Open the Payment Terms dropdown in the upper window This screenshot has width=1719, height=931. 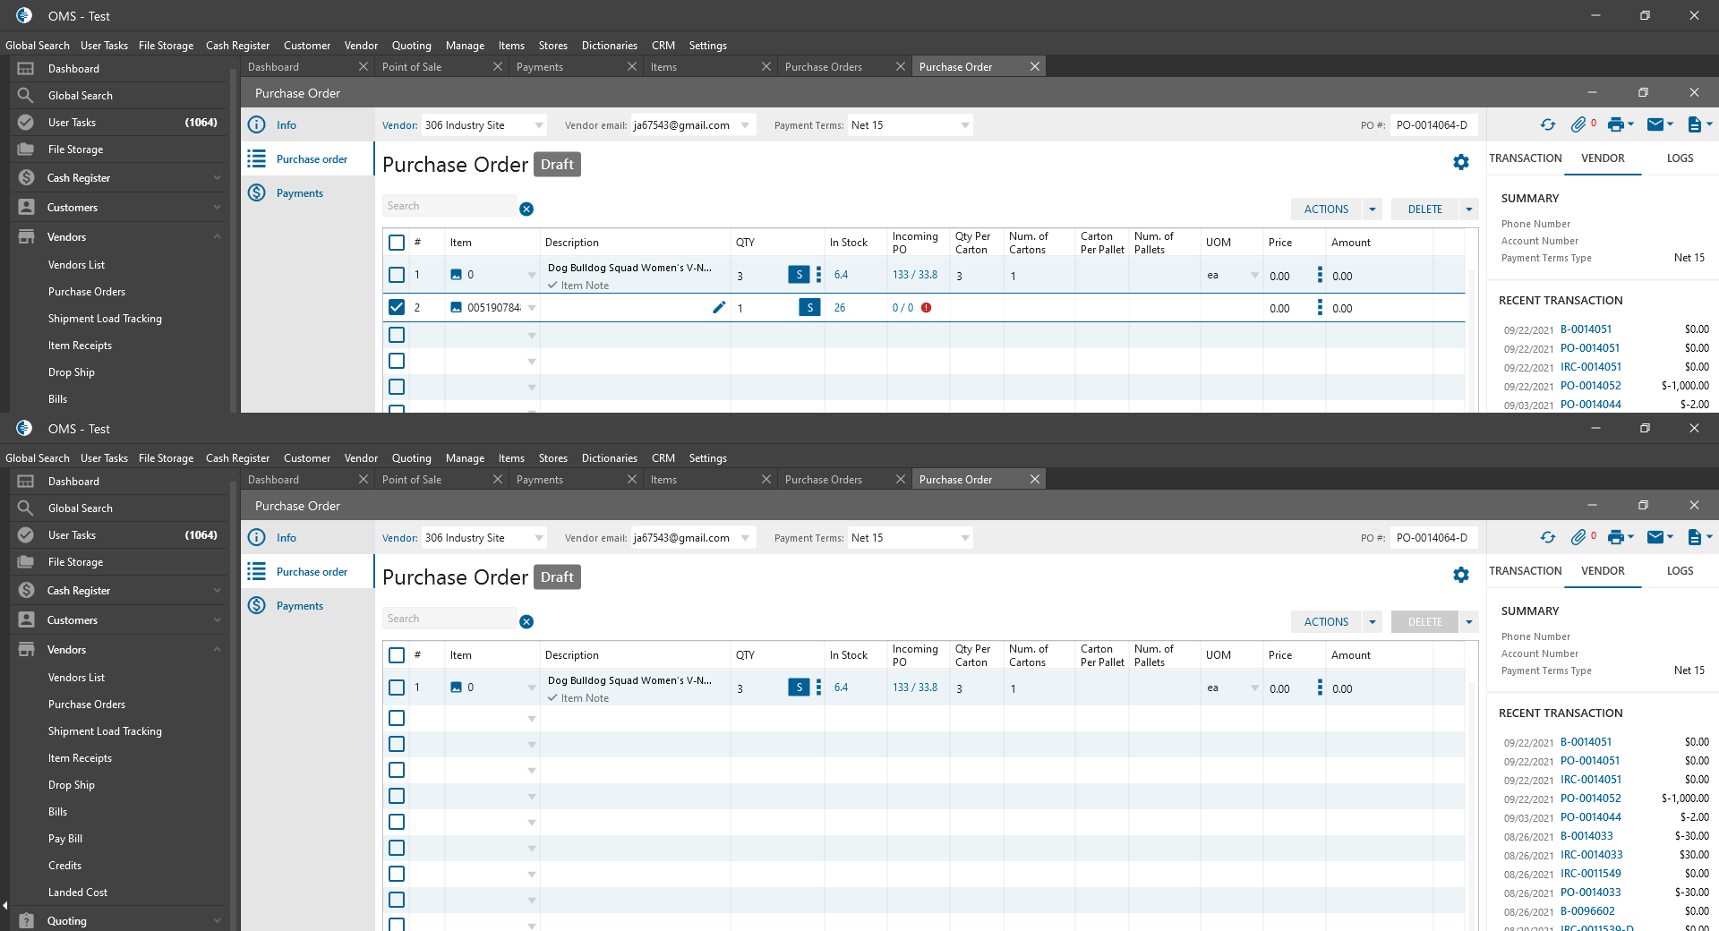pos(965,125)
